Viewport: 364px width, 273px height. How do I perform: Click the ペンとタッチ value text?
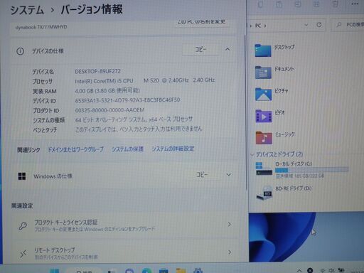[x=139, y=129]
